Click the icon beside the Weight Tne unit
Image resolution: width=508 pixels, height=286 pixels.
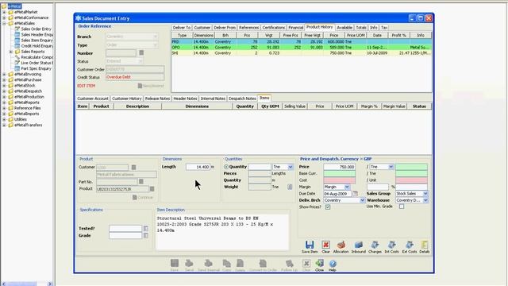click(x=290, y=187)
